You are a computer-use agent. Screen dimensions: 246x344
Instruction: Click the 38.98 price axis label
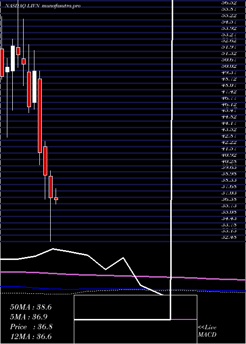click(x=229, y=174)
